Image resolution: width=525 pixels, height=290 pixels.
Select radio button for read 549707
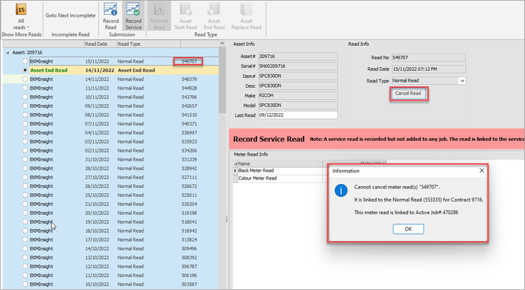tap(25, 60)
